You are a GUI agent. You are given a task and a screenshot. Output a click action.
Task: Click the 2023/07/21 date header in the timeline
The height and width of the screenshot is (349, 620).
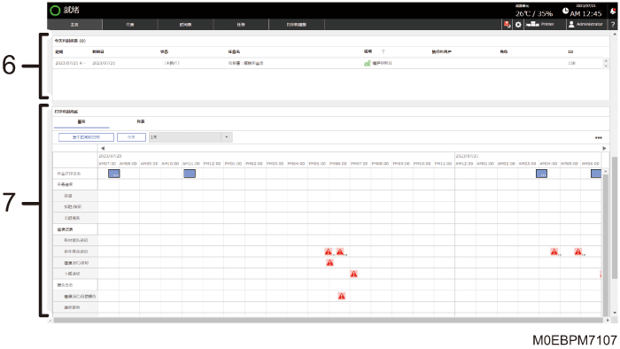point(467,156)
